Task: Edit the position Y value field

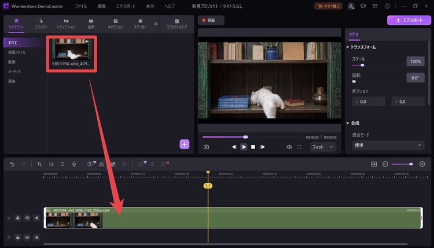Action: [x=408, y=102]
